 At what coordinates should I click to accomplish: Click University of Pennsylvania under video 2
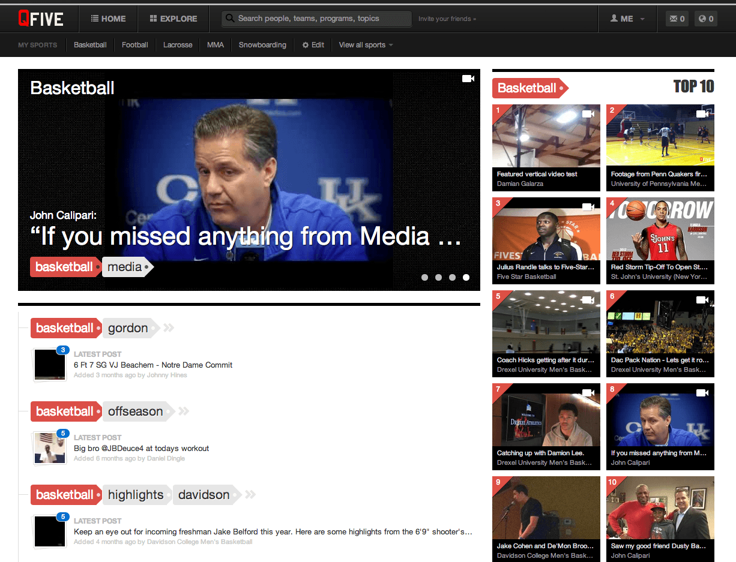659,184
